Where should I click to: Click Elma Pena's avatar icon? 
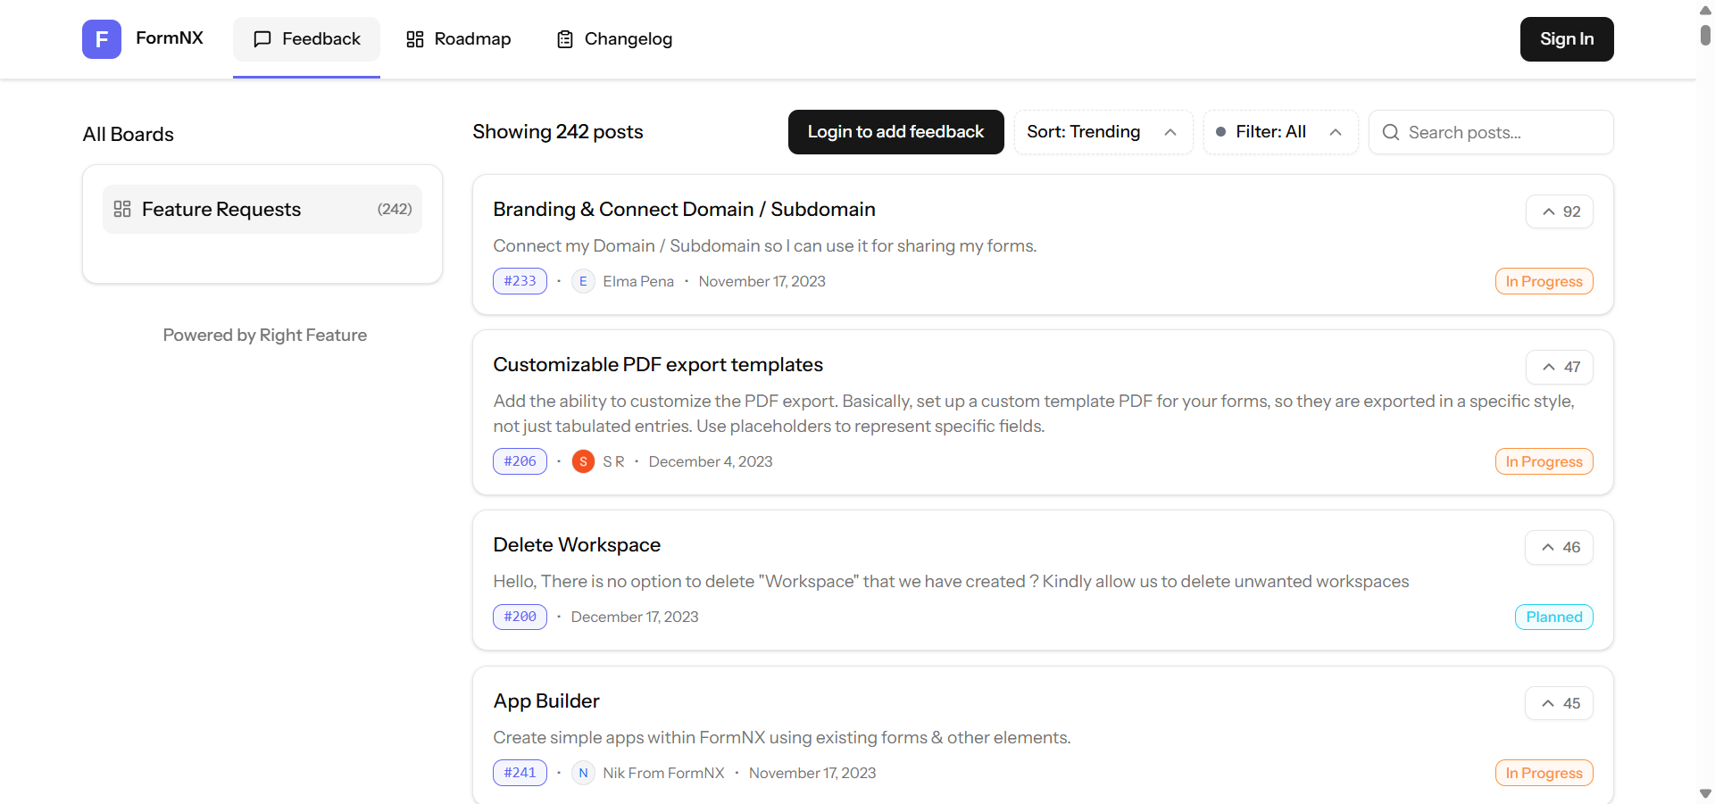point(583,282)
